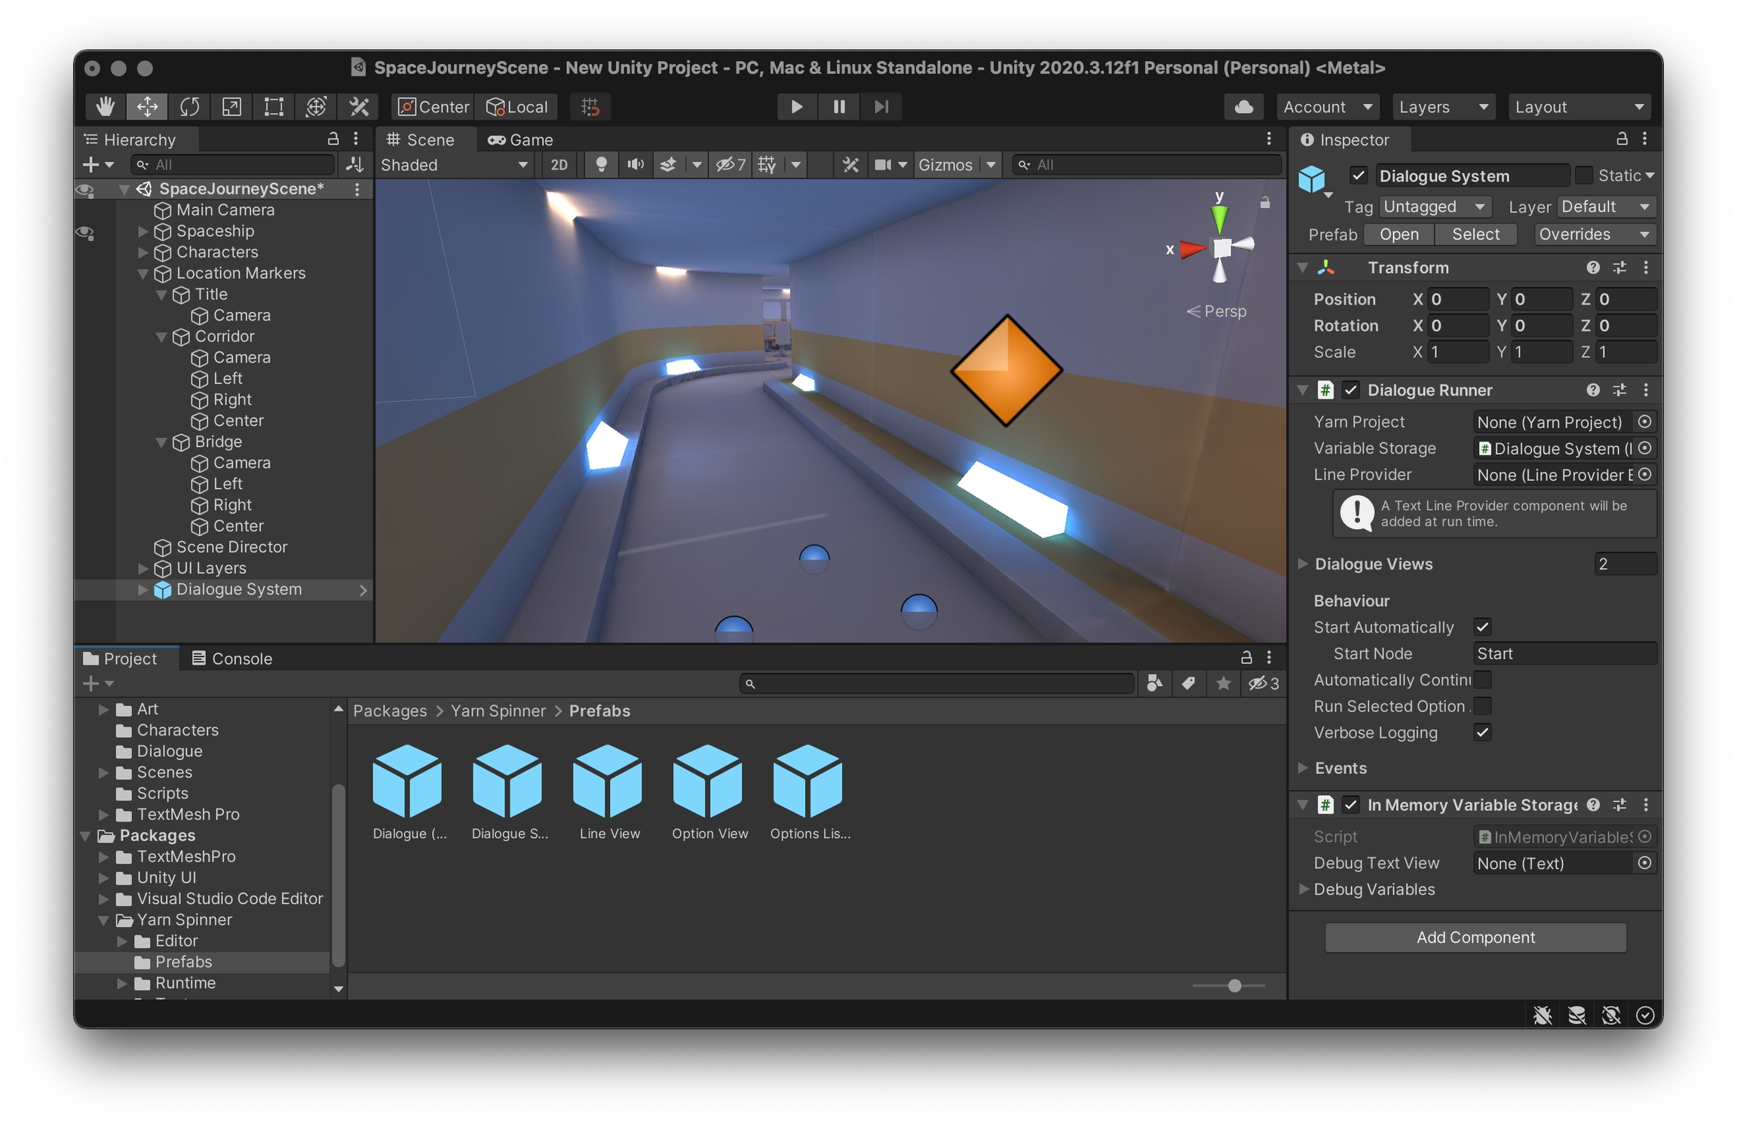Click the cloud services icon
Screen dimensions: 1737x1126
pos(1244,107)
